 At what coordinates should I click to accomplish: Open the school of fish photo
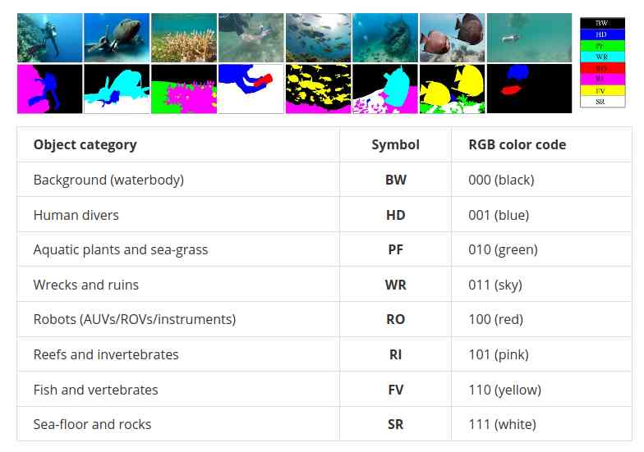pyautogui.click(x=319, y=38)
